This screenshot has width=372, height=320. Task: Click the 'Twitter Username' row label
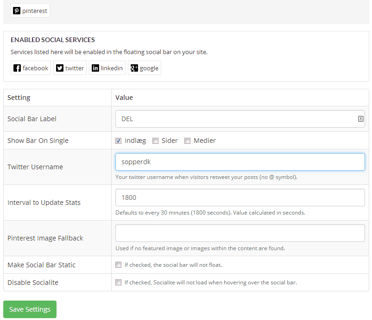[x=35, y=167]
